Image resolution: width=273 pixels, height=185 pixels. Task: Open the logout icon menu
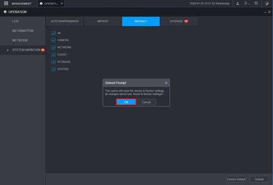pos(246,3)
